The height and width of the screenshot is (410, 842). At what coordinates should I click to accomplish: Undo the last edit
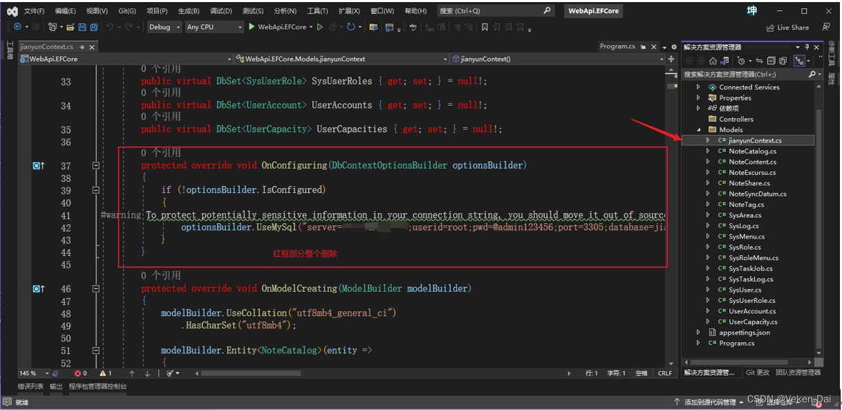click(x=111, y=26)
